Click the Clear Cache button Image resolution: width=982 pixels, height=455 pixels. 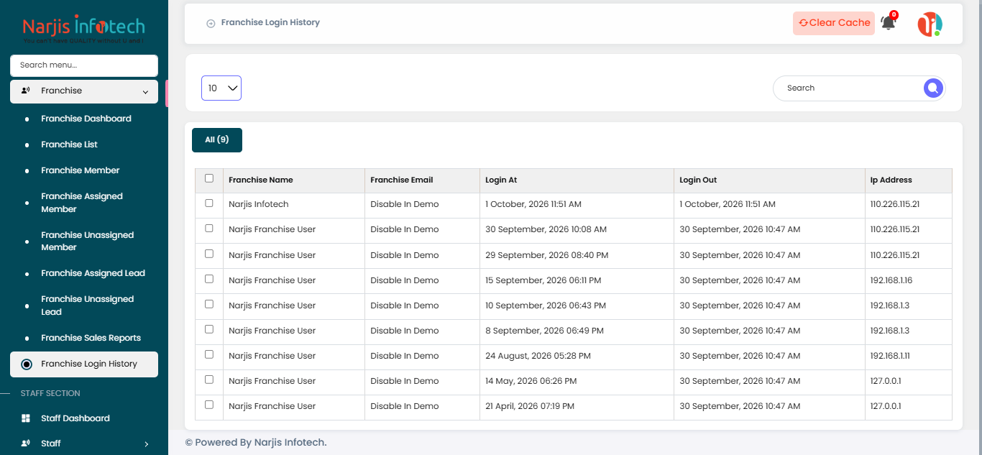tap(834, 23)
